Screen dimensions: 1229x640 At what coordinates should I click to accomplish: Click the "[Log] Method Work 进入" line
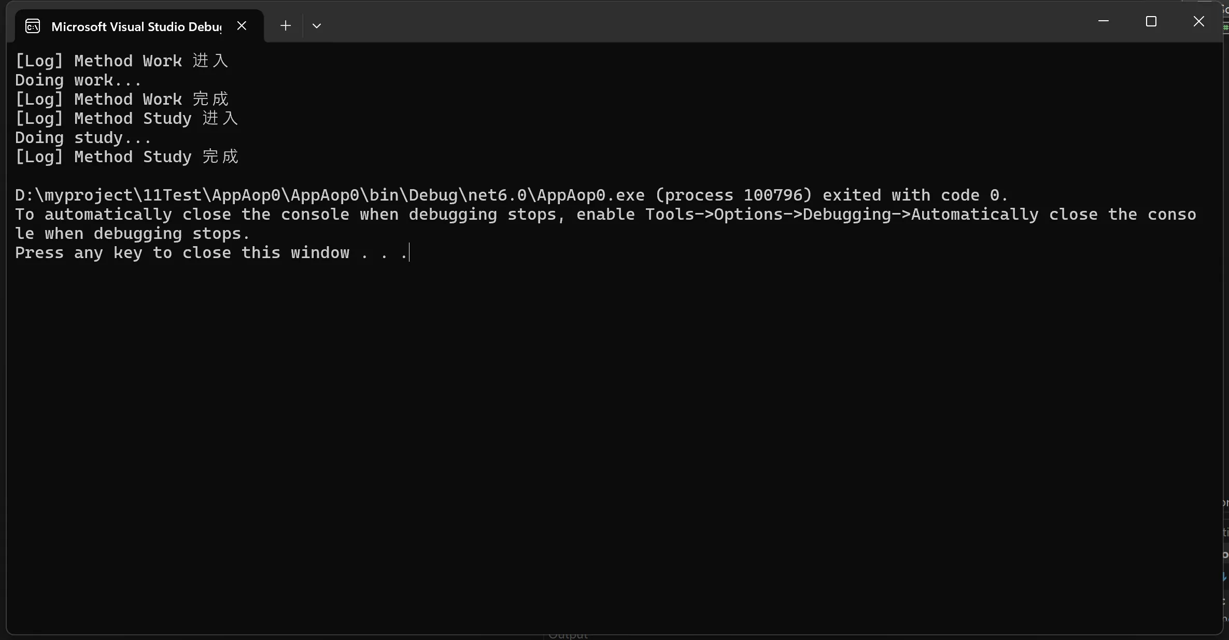[x=121, y=61]
